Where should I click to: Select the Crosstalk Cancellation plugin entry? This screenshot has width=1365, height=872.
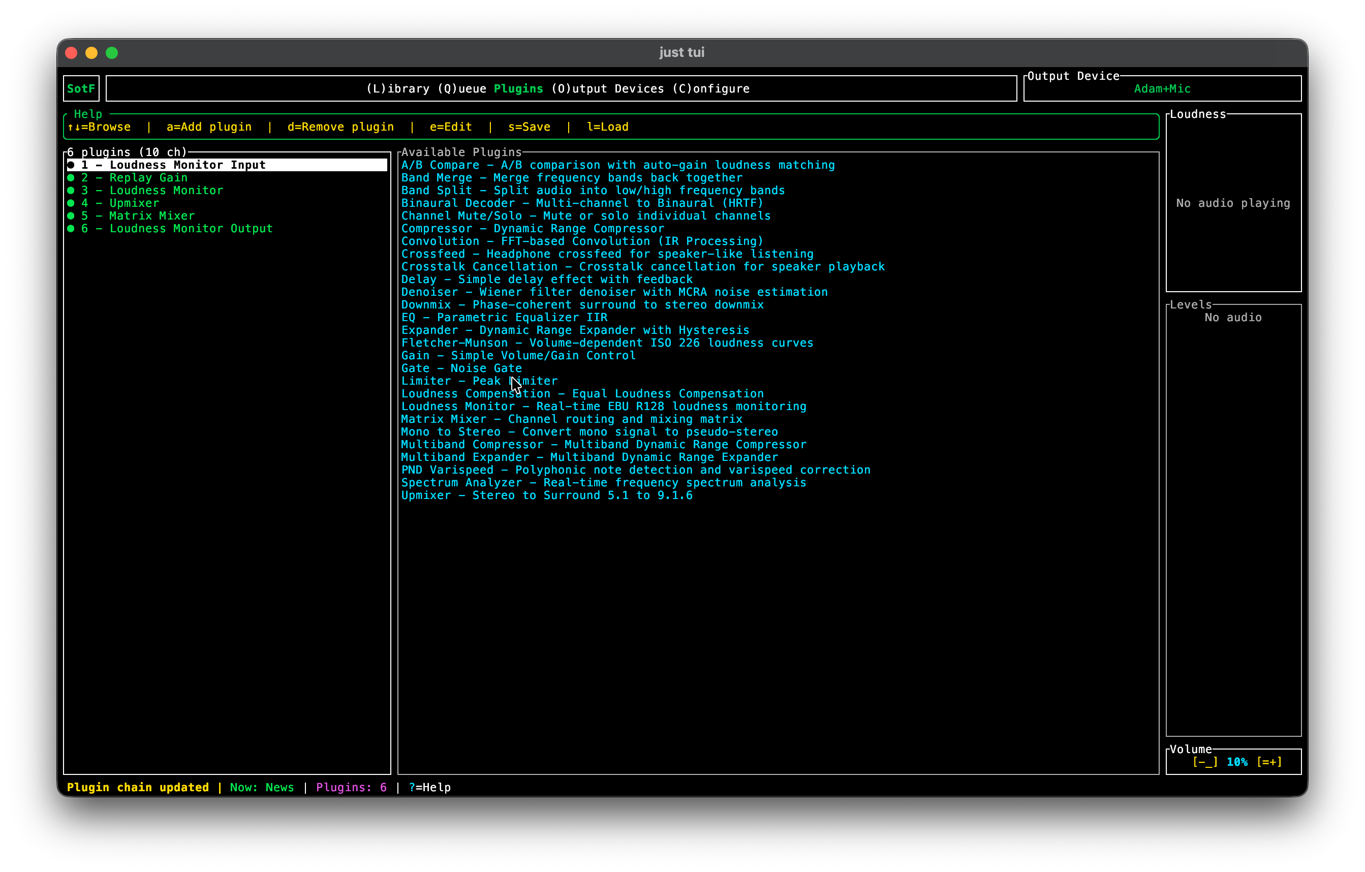point(643,266)
